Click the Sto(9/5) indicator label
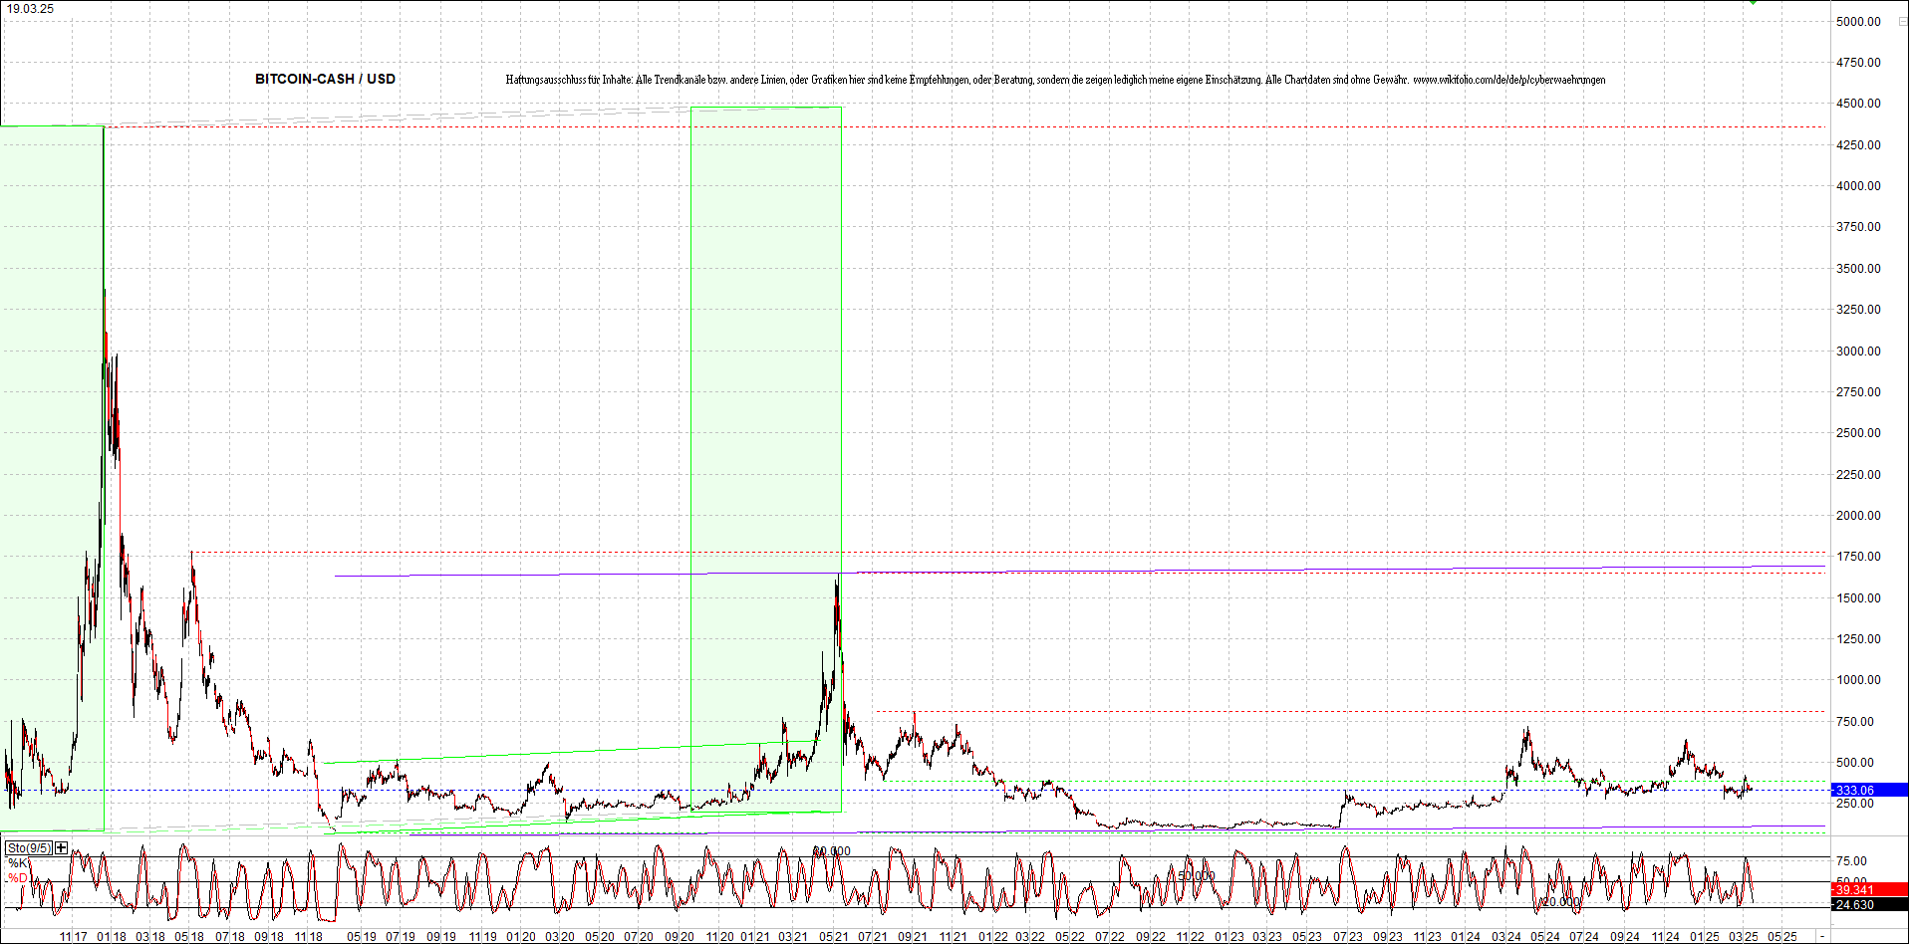Screen dimensions: 1909x944 point(28,847)
